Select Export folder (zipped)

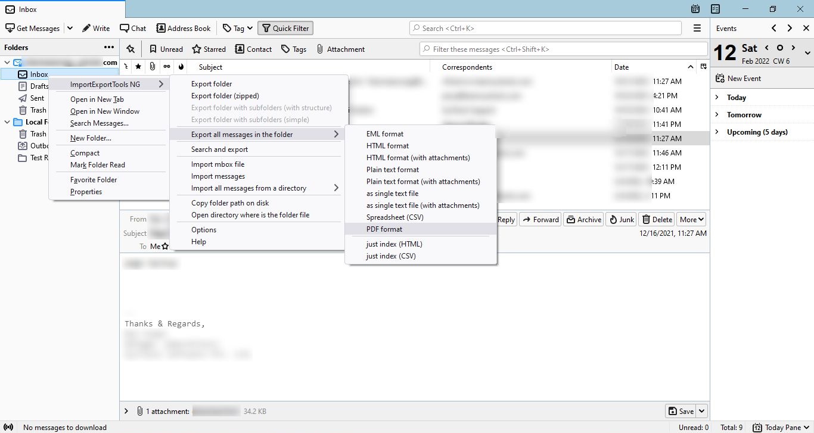(x=225, y=96)
